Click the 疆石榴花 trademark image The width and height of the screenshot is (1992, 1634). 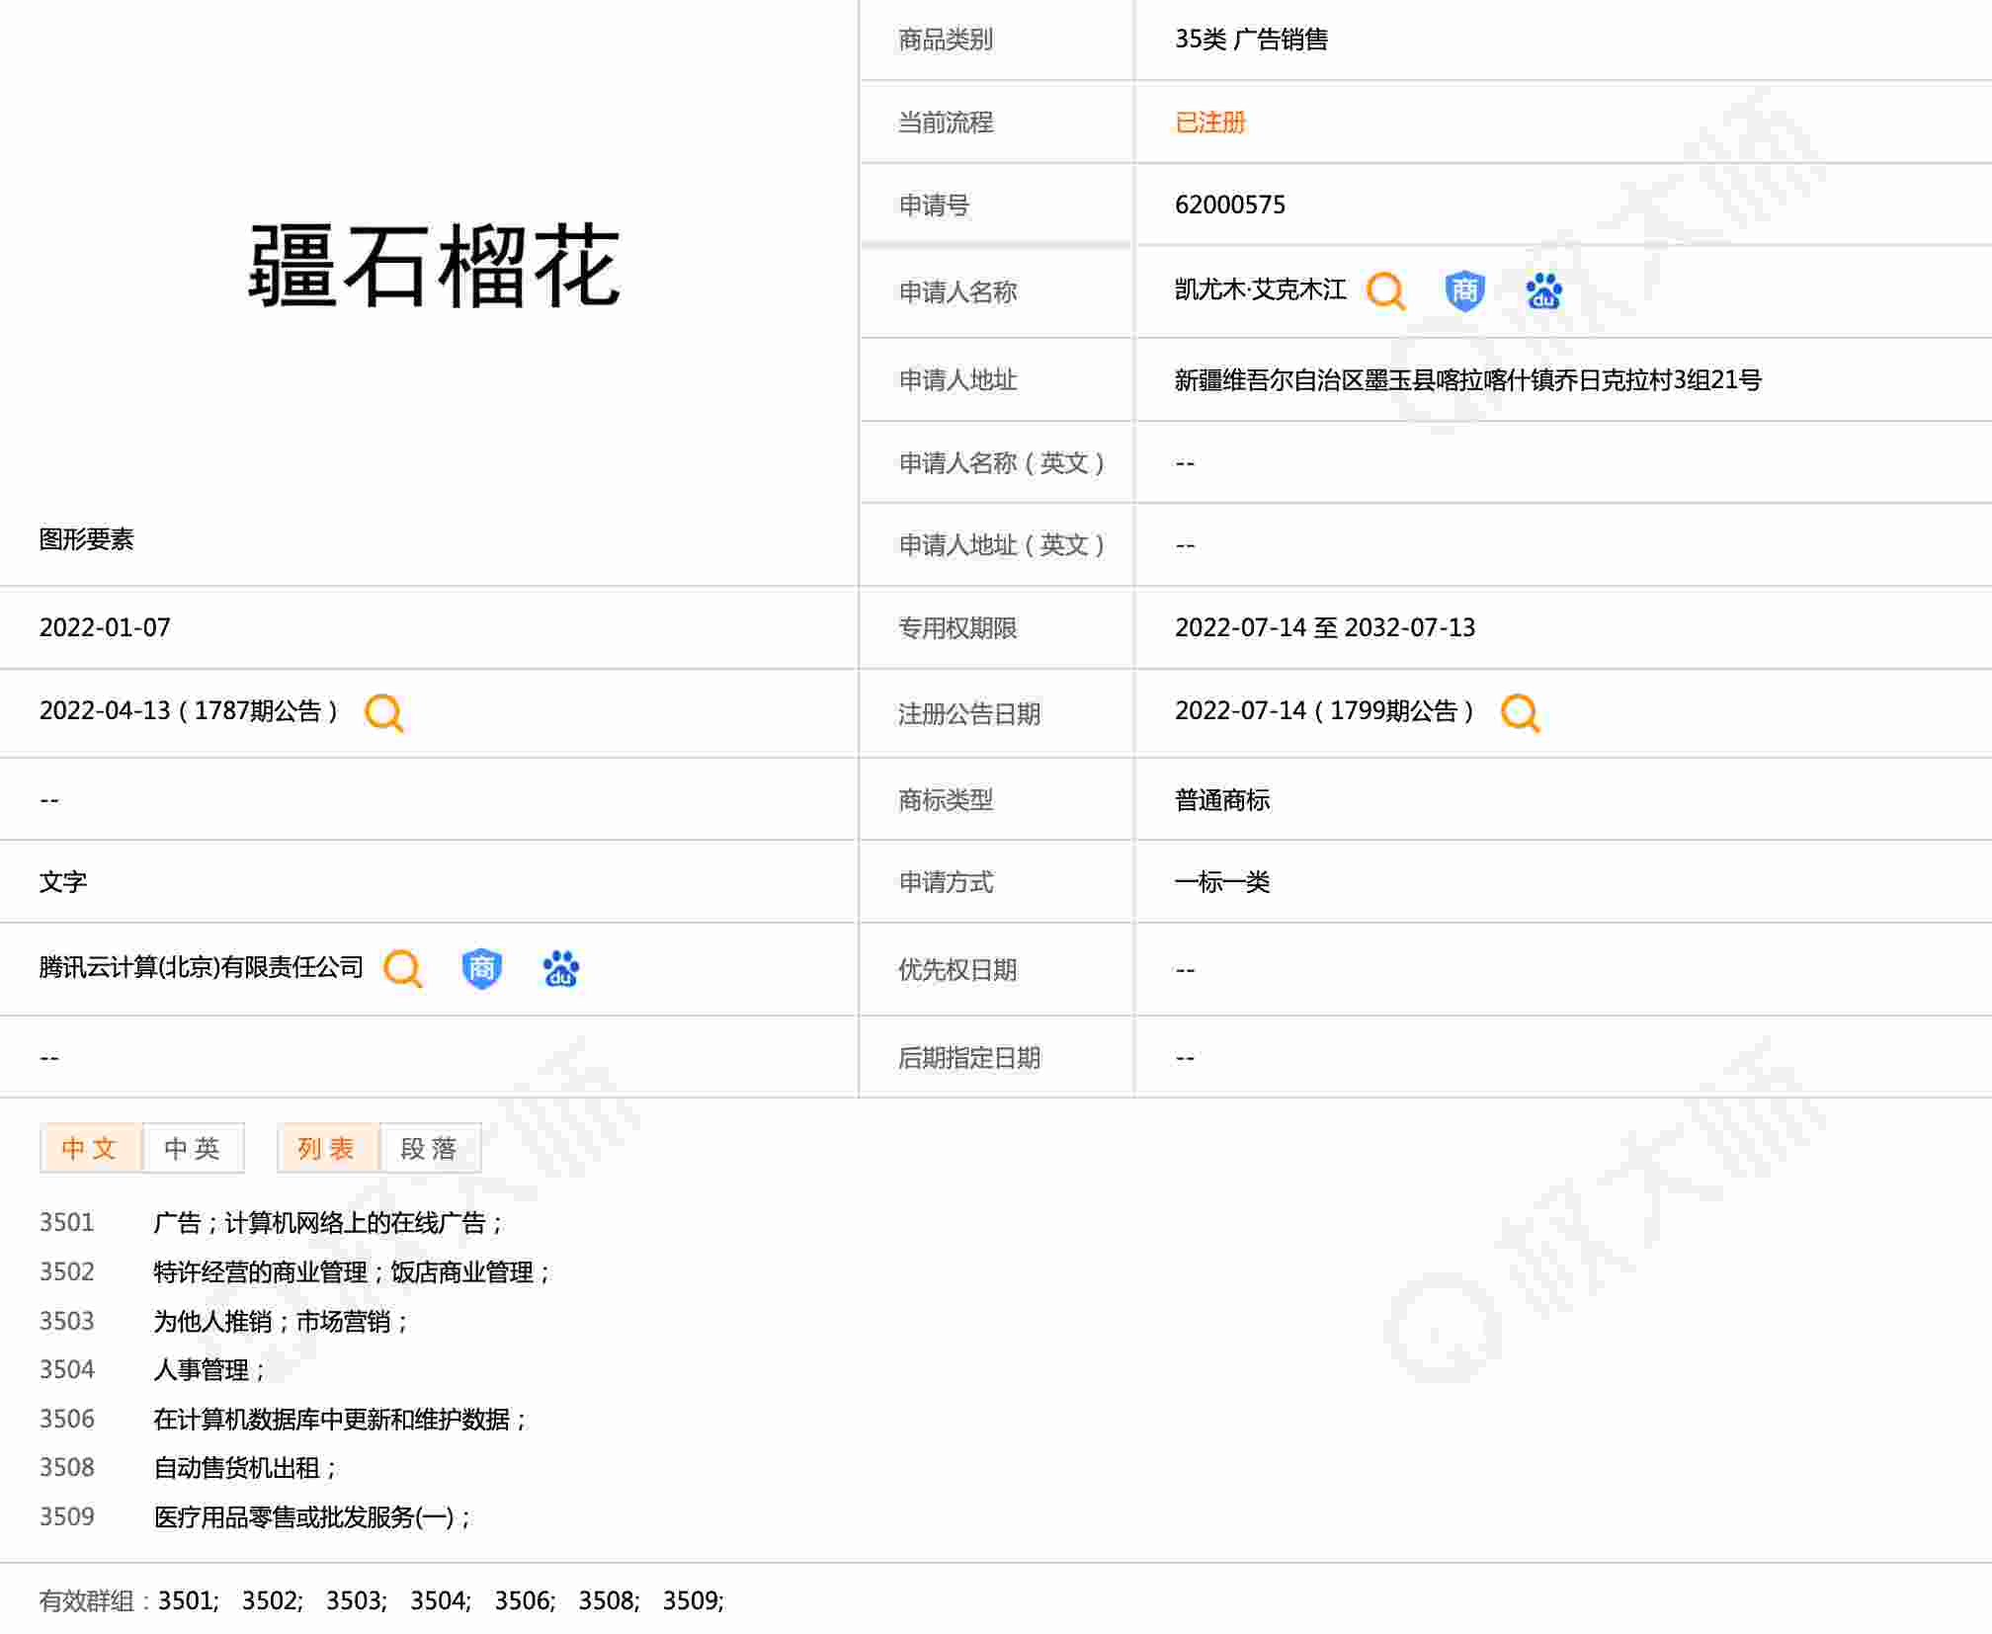434,267
